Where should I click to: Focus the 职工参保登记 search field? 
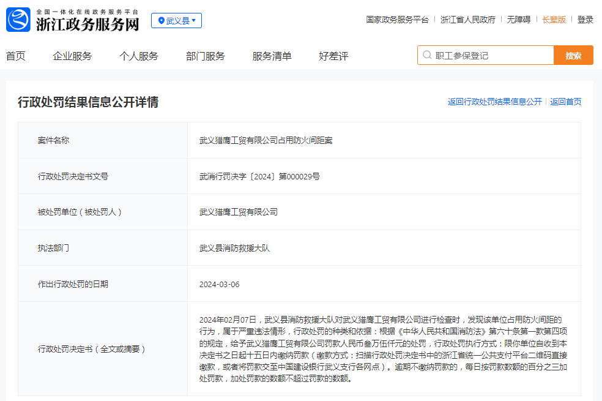click(x=486, y=55)
